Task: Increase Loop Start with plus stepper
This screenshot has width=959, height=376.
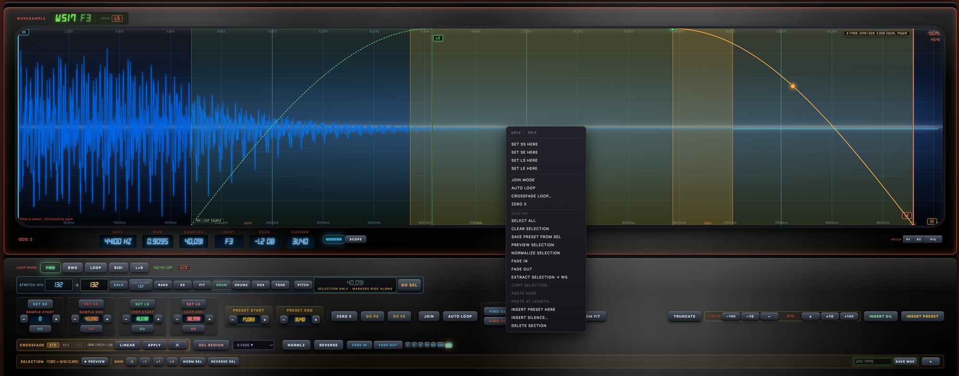Action: [x=158, y=319]
